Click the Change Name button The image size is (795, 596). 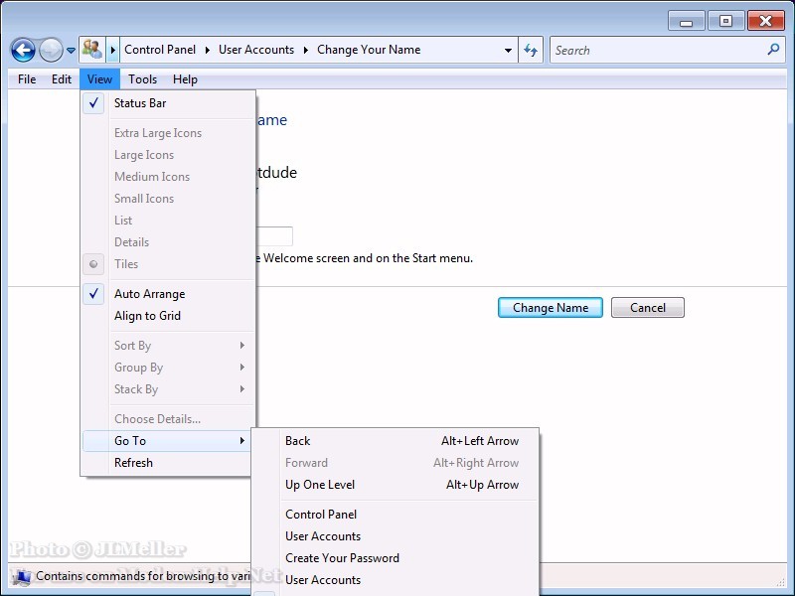[551, 308]
